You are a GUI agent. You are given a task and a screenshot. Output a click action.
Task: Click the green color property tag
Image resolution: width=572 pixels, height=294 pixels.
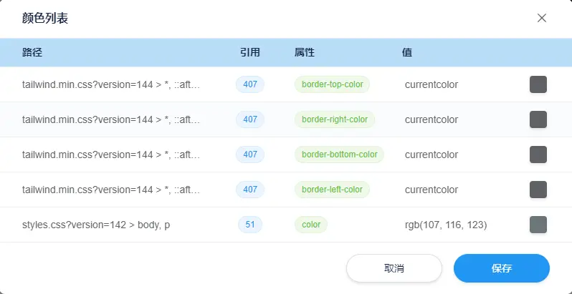pos(311,225)
